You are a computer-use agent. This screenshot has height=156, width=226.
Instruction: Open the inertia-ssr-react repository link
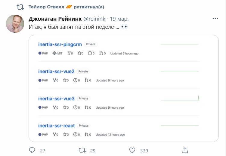(x=57, y=126)
